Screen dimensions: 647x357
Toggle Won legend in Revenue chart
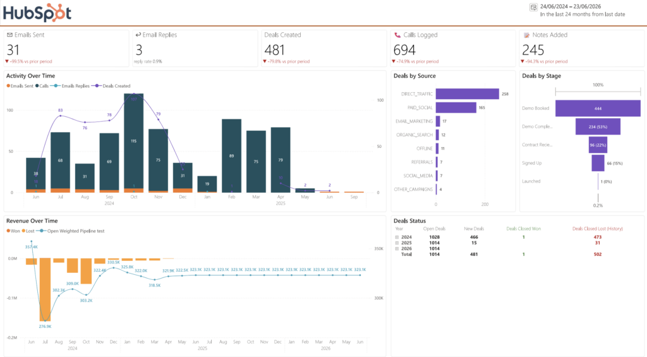[x=13, y=231]
